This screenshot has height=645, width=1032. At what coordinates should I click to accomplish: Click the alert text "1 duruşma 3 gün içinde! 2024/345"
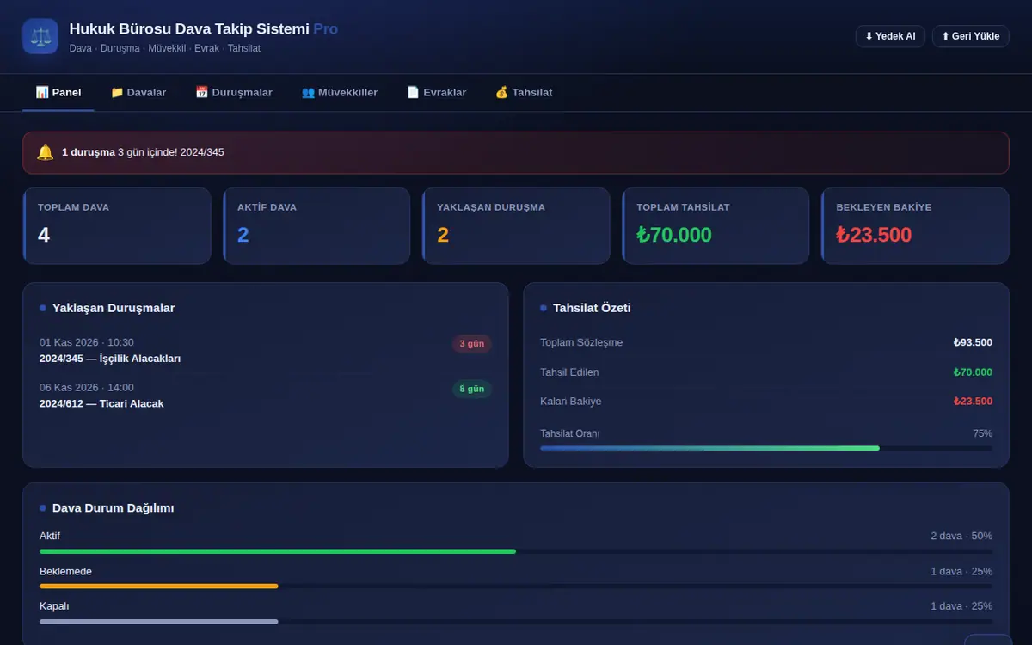pyautogui.click(x=143, y=152)
